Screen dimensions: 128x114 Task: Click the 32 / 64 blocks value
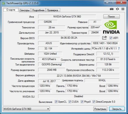(x=48, y=49)
